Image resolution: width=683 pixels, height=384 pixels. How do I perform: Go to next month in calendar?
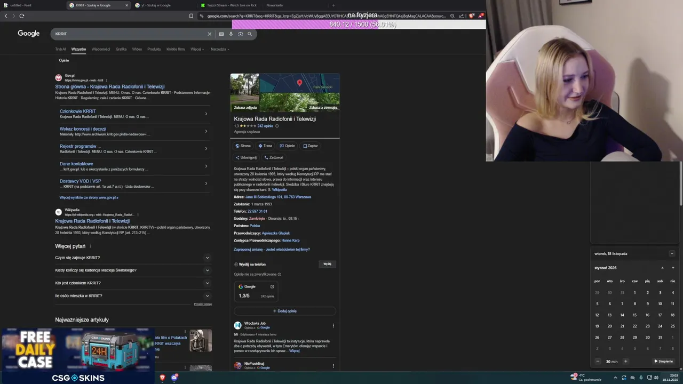[x=672, y=268]
